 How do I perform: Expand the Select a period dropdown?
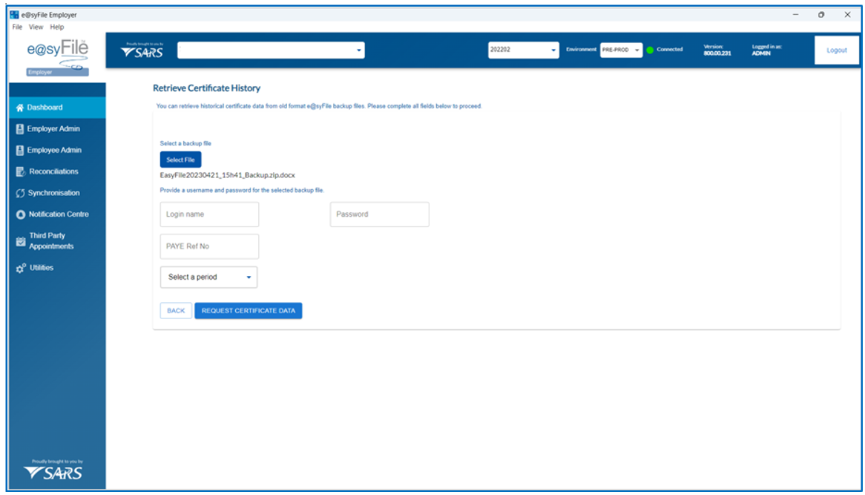click(x=208, y=277)
